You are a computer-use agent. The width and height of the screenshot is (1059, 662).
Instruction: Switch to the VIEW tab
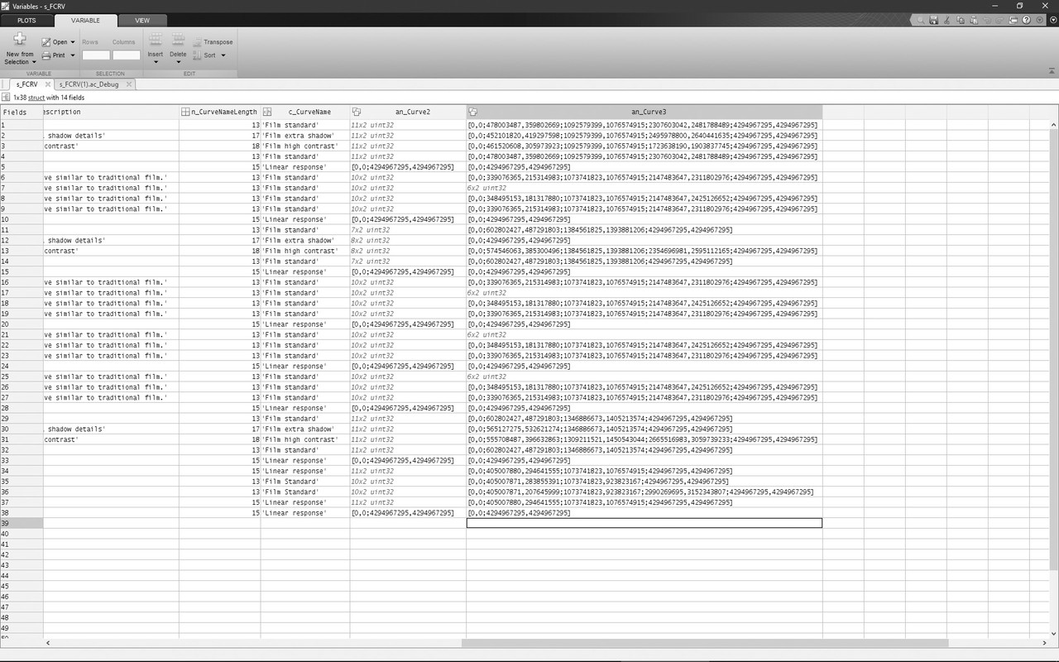pyautogui.click(x=142, y=20)
